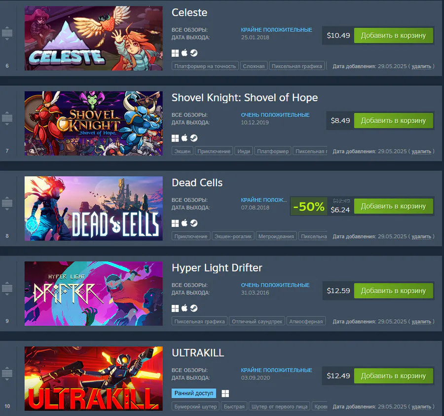Add Celeste to the cart

pos(393,36)
